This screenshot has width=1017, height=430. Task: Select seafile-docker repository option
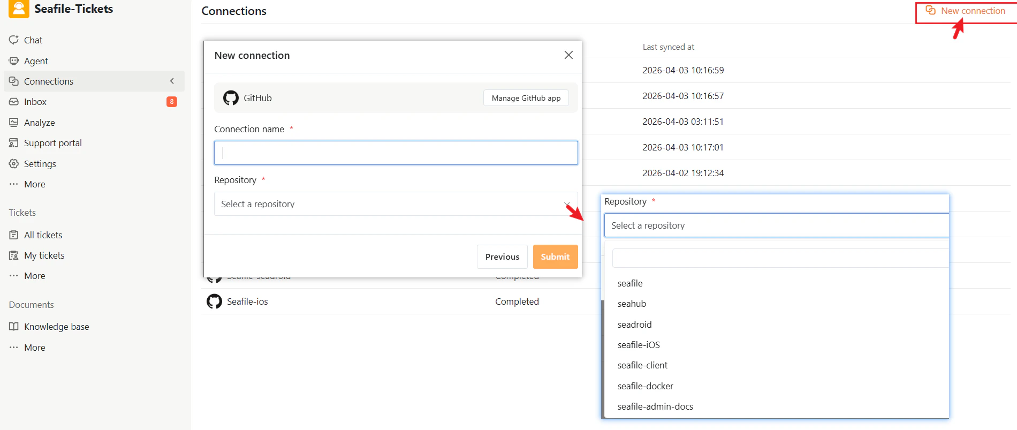tap(645, 386)
